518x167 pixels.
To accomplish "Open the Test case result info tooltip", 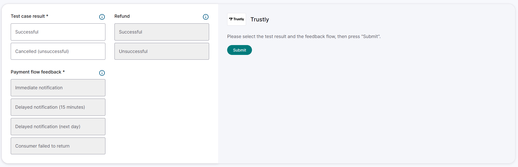I will tap(102, 17).
